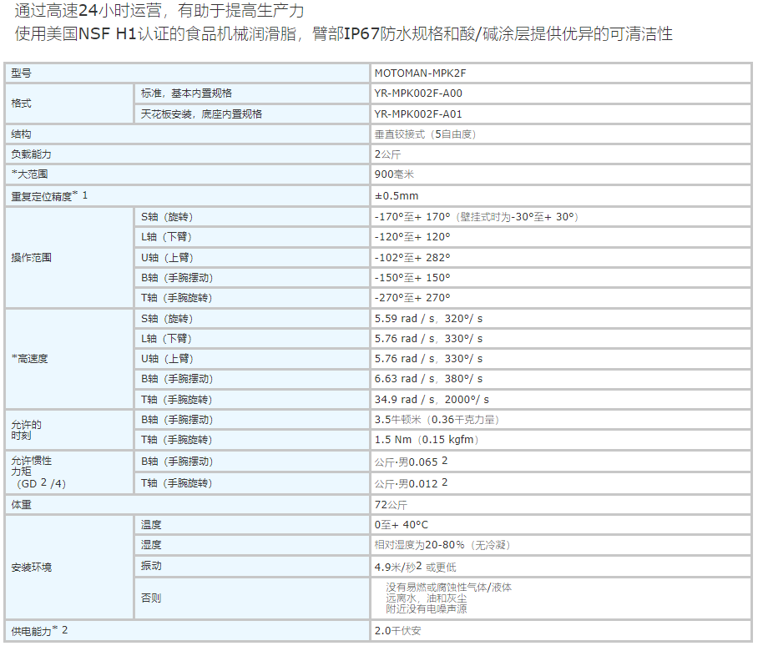Click the cell YR-MPK002F-A01

[x=418, y=114]
